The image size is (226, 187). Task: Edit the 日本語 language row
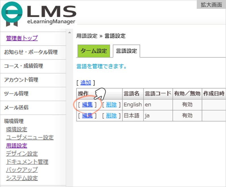(87, 116)
